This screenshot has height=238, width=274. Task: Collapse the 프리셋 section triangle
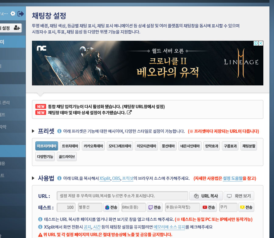click(33, 131)
